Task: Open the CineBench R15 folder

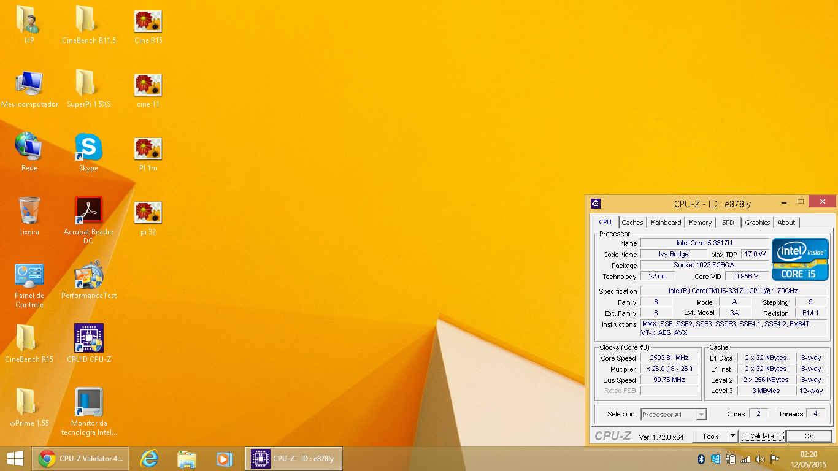Action: 29,343
